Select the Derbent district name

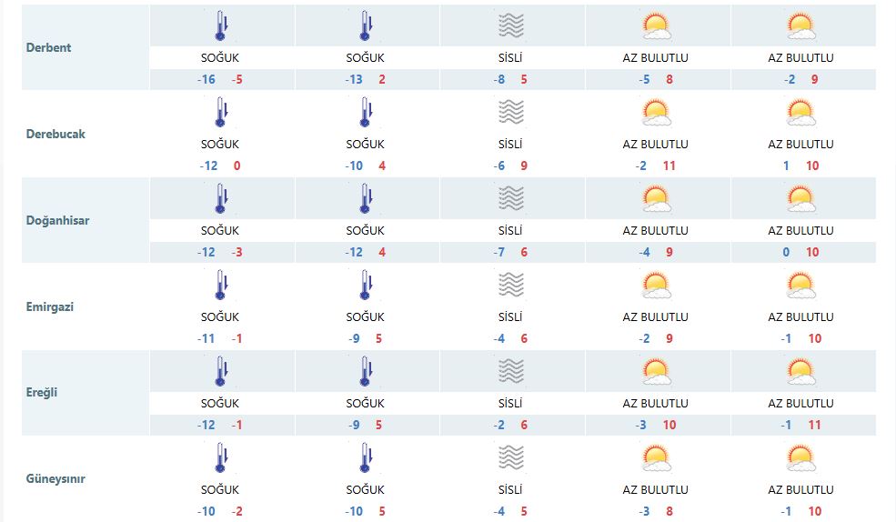click(x=49, y=47)
